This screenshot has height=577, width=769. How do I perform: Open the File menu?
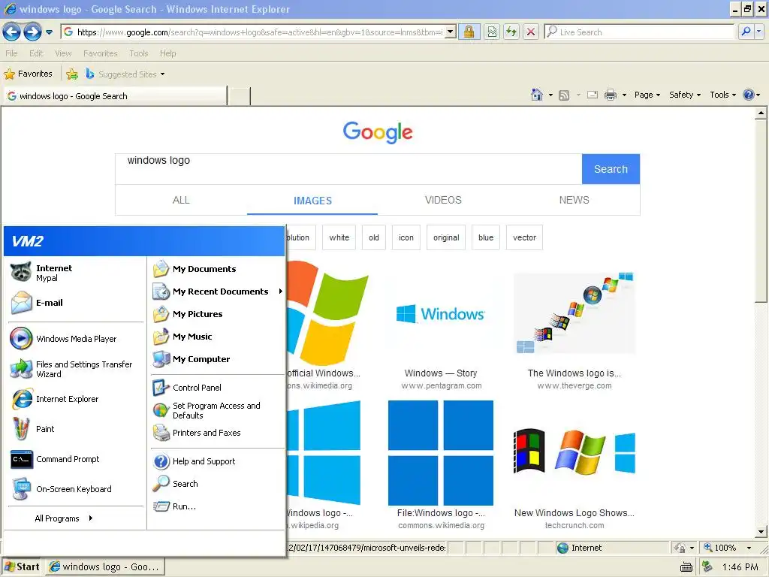click(x=11, y=53)
